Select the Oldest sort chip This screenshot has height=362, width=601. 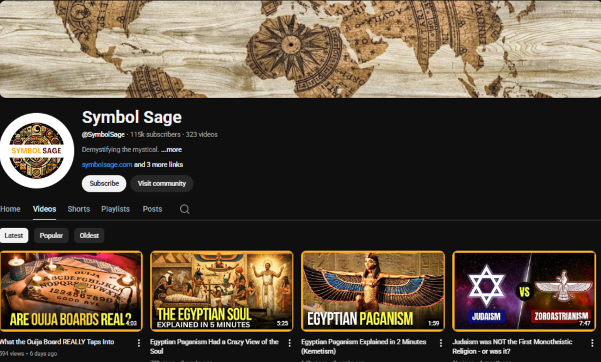click(x=89, y=236)
